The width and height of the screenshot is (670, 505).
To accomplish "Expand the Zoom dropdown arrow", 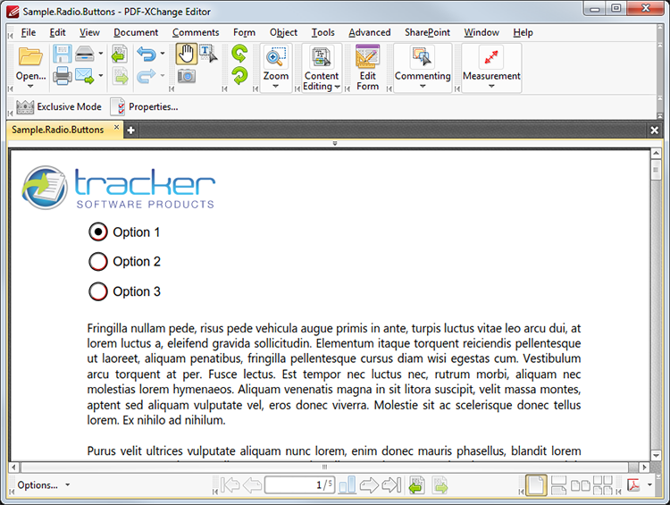I will [276, 87].
